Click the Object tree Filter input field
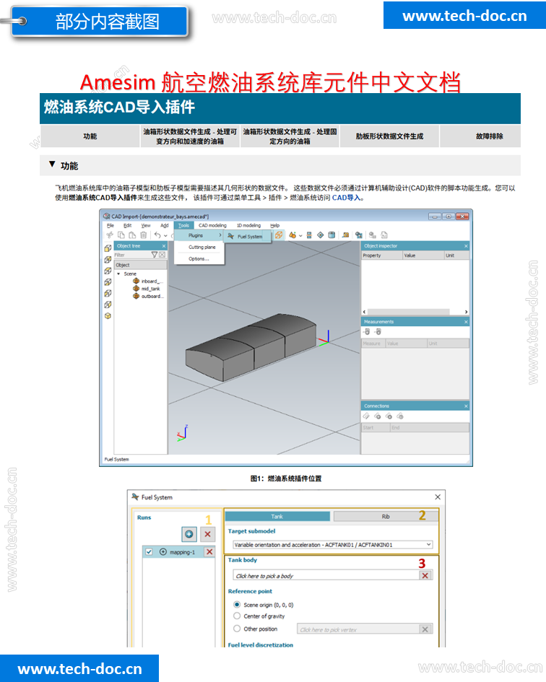 tap(132, 255)
